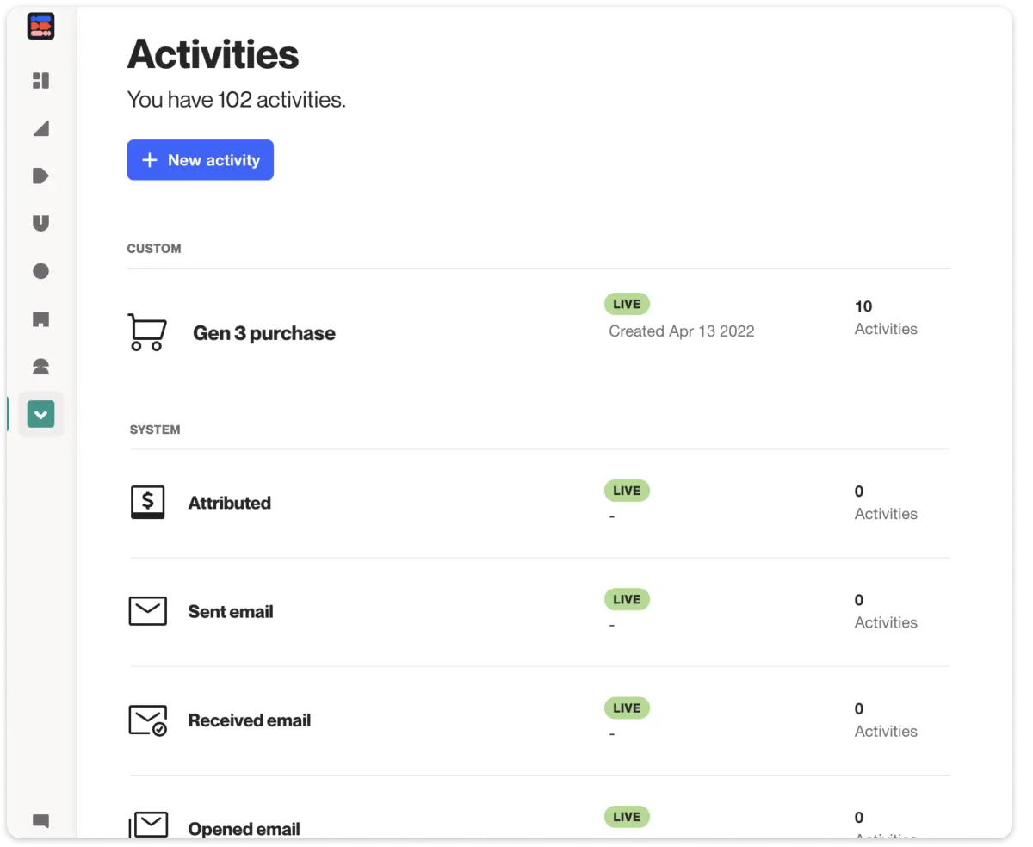The width and height of the screenshot is (1033, 847).
Task: Click the LIVE badge on Sent email row
Action: [627, 599]
